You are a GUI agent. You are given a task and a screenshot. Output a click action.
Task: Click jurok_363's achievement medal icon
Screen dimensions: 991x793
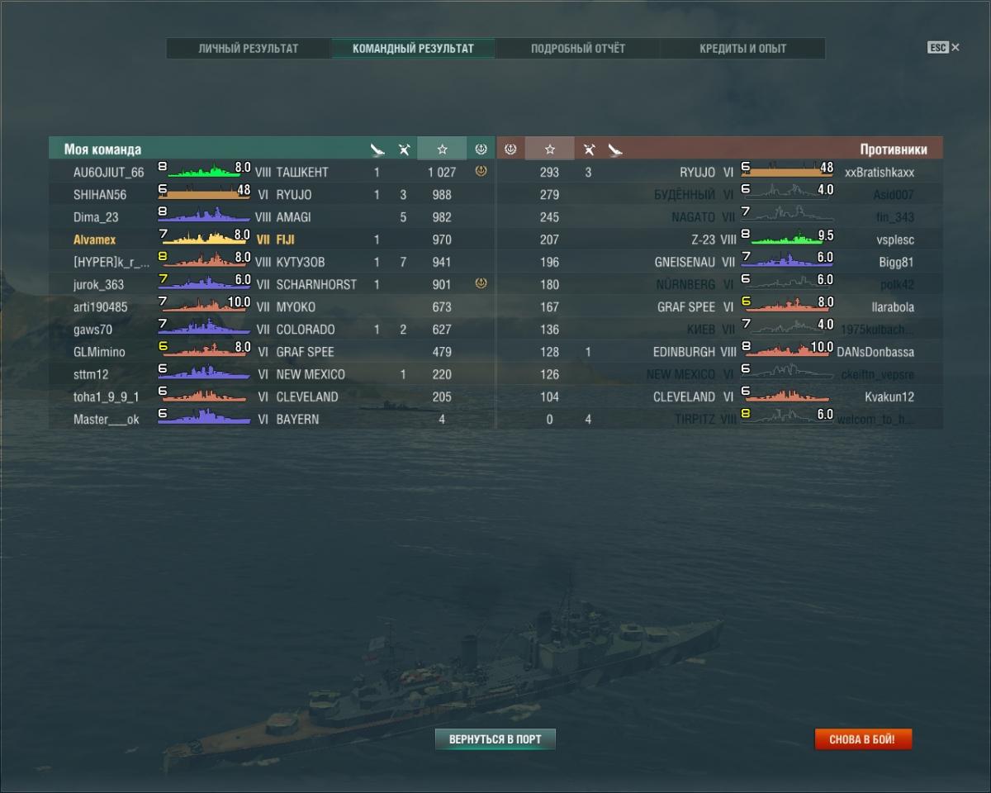pos(481,283)
